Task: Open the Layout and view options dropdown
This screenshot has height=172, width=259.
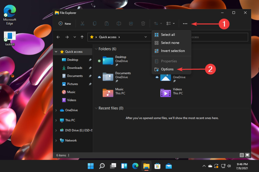Action: click(170, 23)
